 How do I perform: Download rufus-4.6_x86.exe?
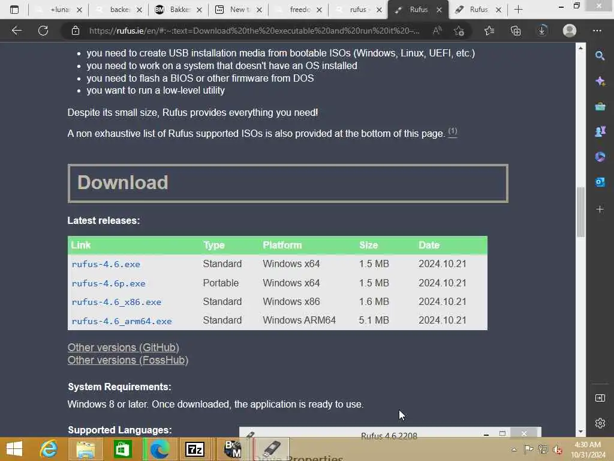[116, 302]
